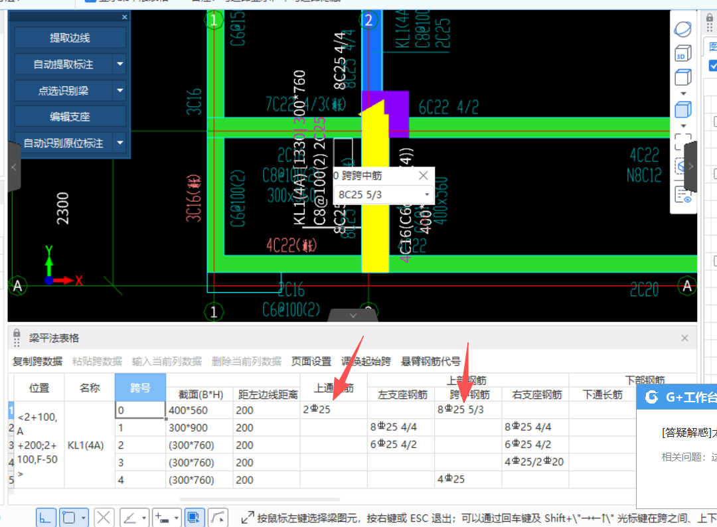Collapse the left side panel arrow handle

click(14, 167)
